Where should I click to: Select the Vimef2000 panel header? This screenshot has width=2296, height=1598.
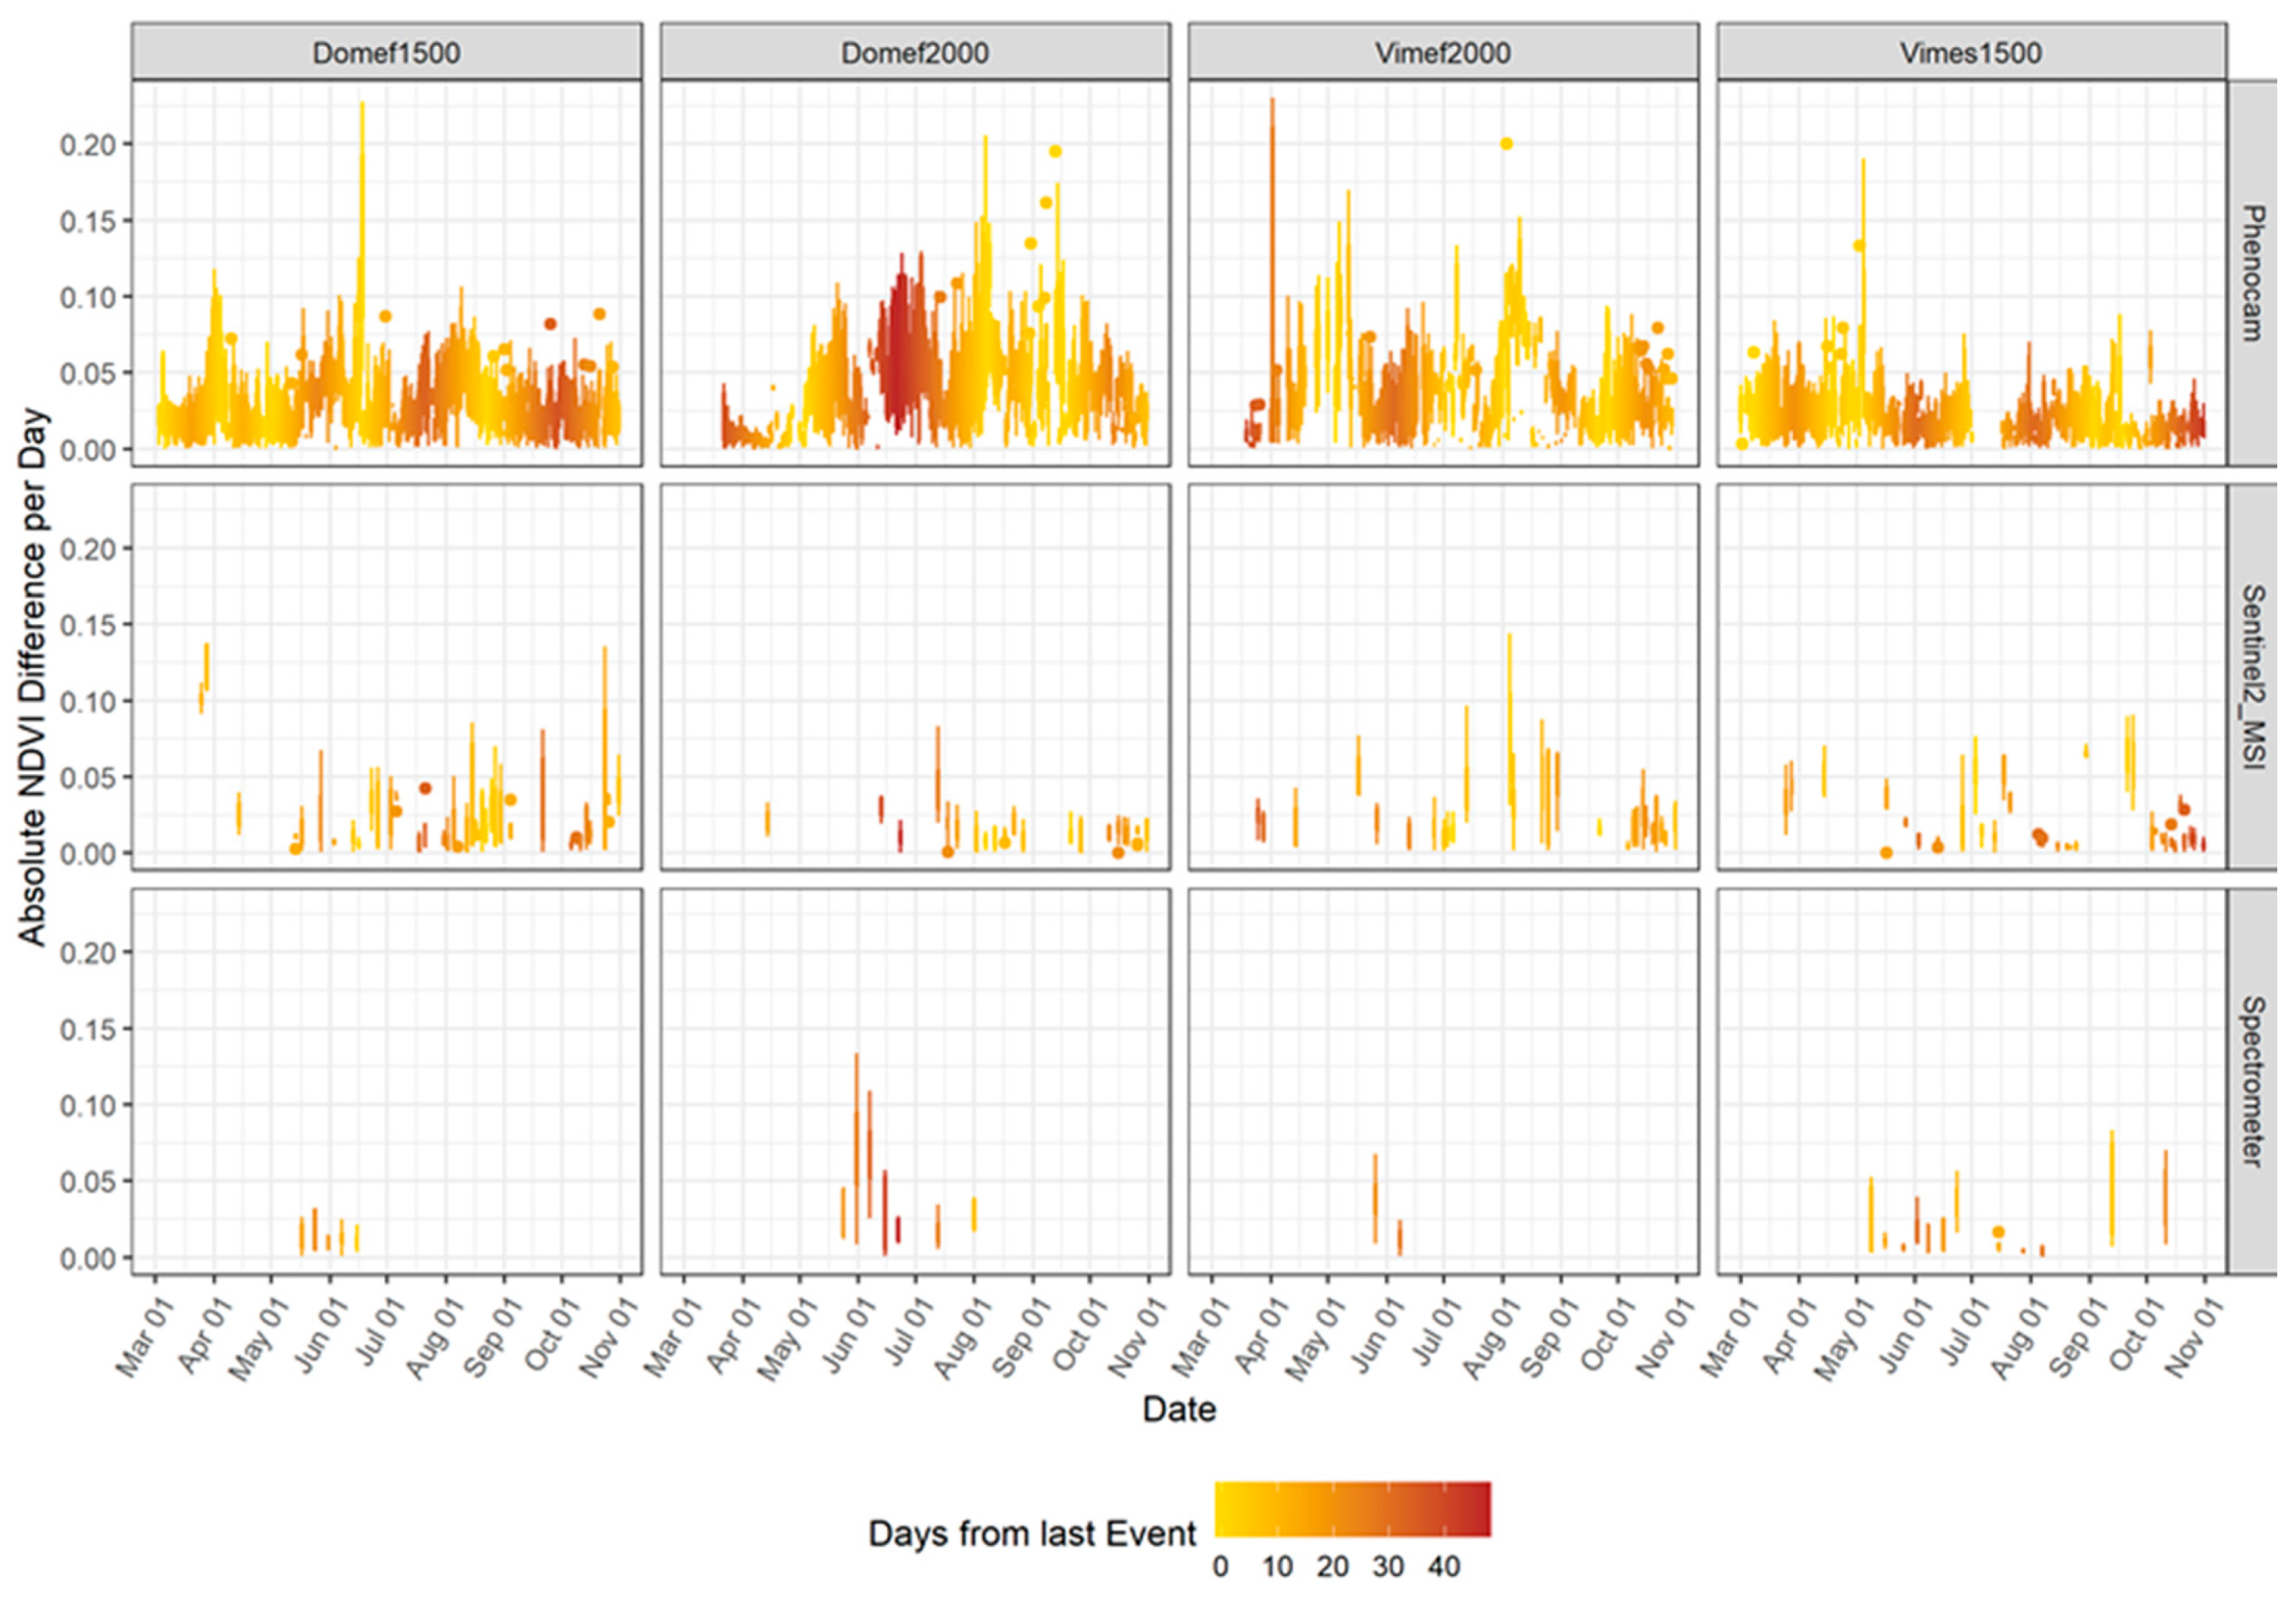pos(1443,52)
